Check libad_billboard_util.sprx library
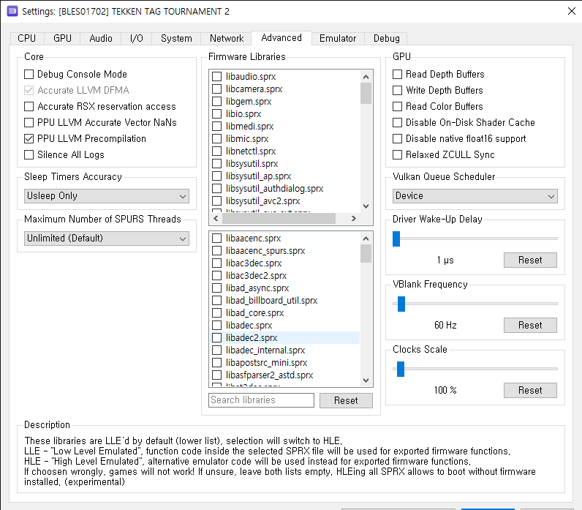The height and width of the screenshot is (510, 582). pos(216,301)
